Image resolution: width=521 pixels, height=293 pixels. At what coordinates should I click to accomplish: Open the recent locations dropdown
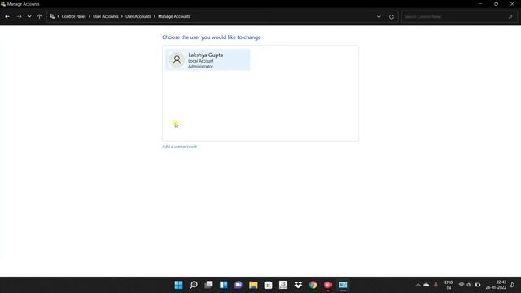(x=29, y=16)
